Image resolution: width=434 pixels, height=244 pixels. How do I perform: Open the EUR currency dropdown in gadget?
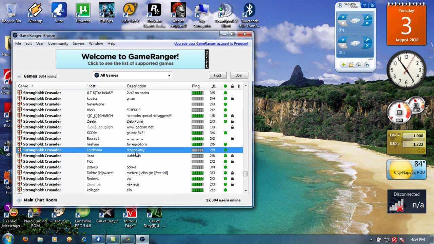click(395, 135)
